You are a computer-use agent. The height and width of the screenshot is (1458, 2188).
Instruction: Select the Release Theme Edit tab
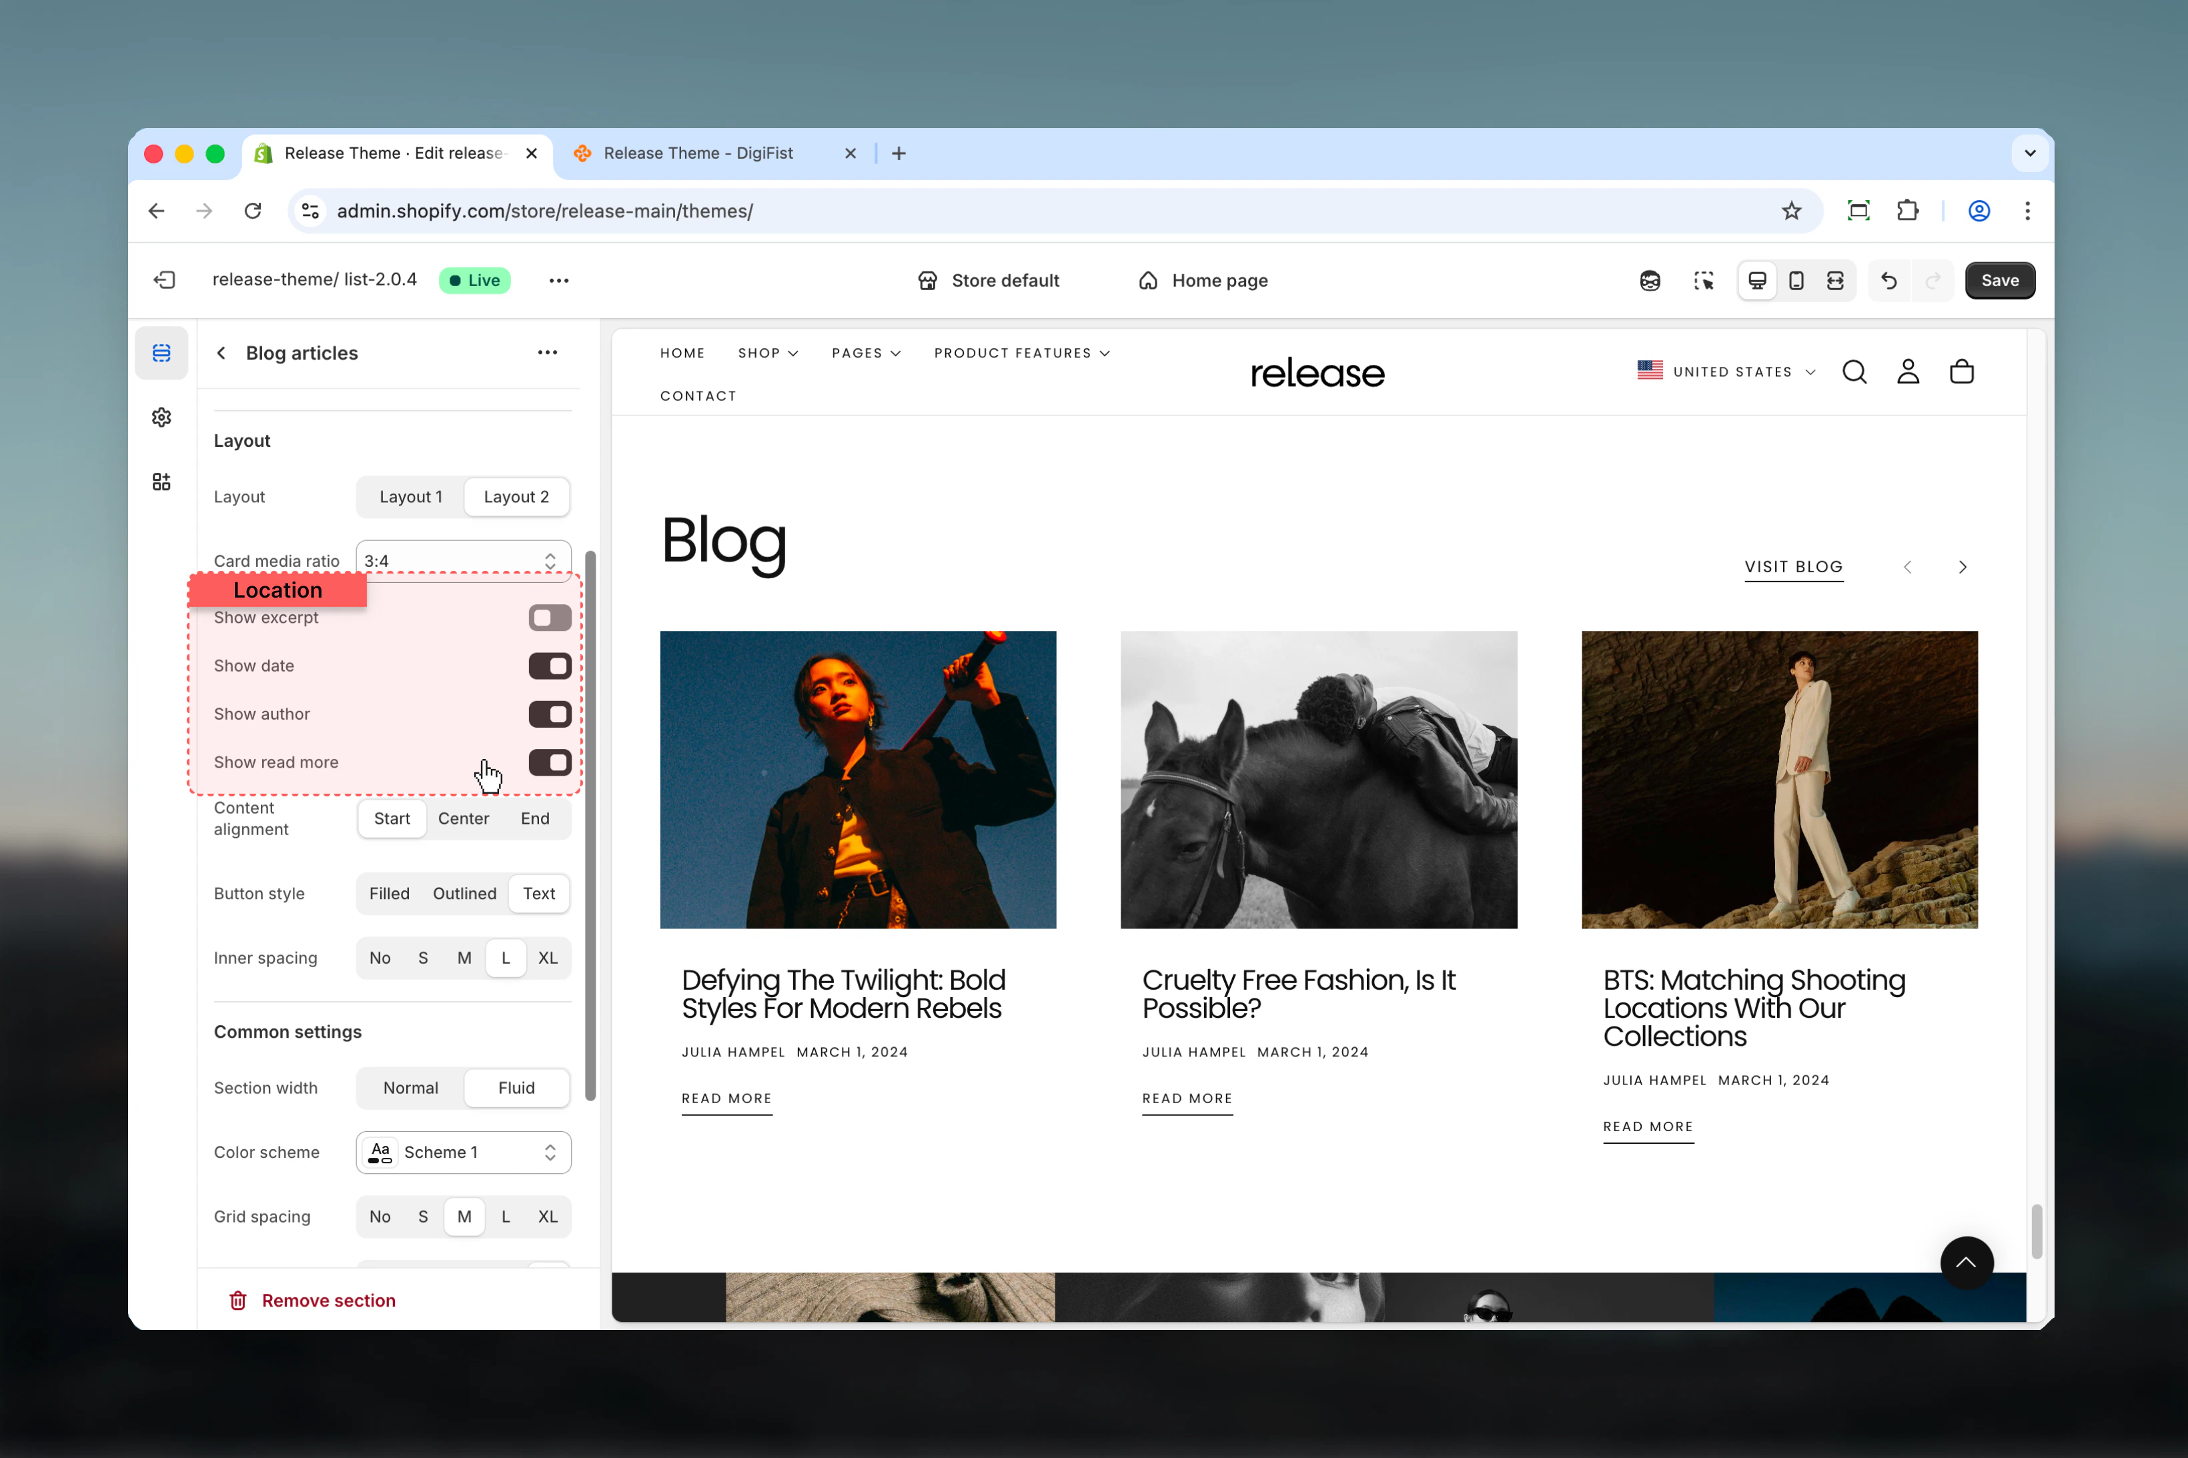[x=397, y=153]
